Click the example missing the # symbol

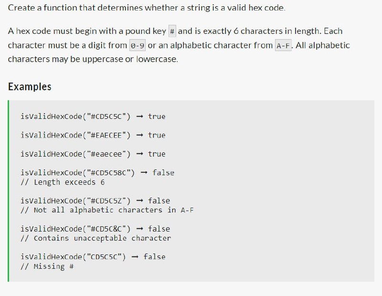tap(93, 257)
